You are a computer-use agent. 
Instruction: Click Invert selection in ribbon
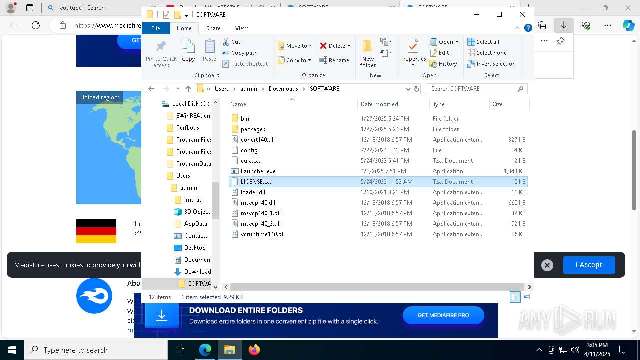(x=491, y=64)
